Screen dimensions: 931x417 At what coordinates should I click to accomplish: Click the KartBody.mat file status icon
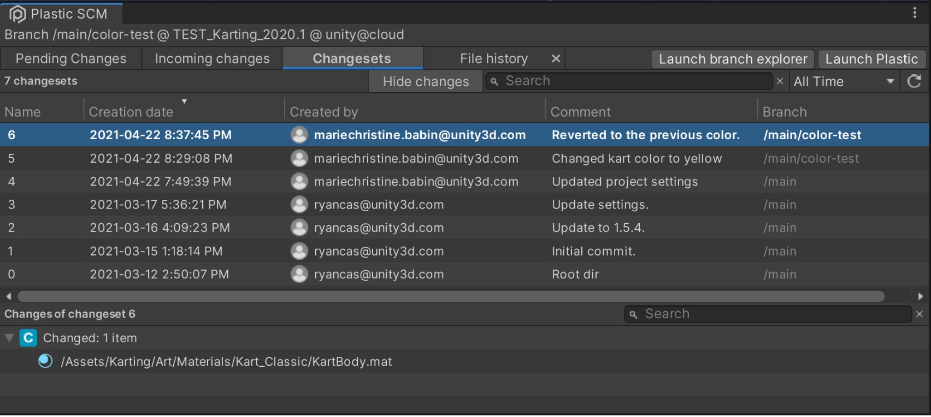pos(45,361)
